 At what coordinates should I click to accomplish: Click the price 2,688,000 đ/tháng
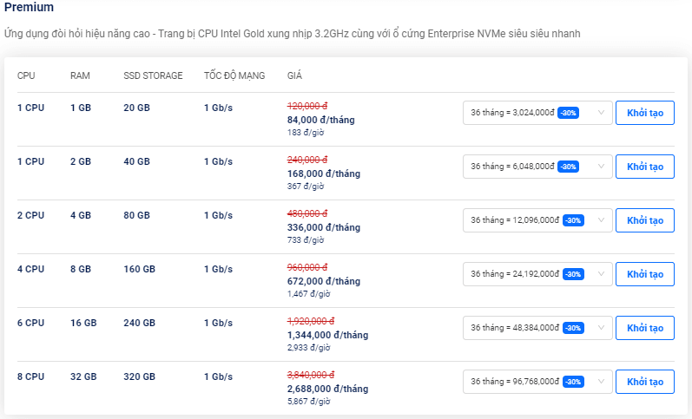point(327,389)
